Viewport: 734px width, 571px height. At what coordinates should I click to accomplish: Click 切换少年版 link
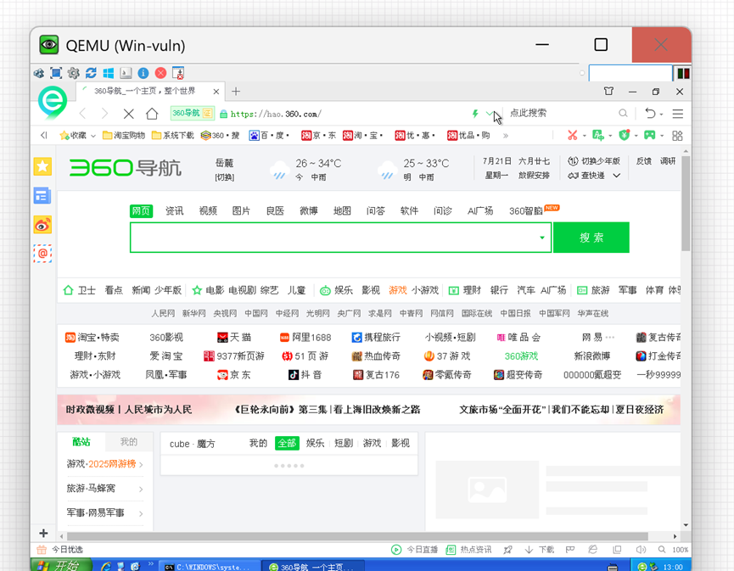[x=594, y=161]
